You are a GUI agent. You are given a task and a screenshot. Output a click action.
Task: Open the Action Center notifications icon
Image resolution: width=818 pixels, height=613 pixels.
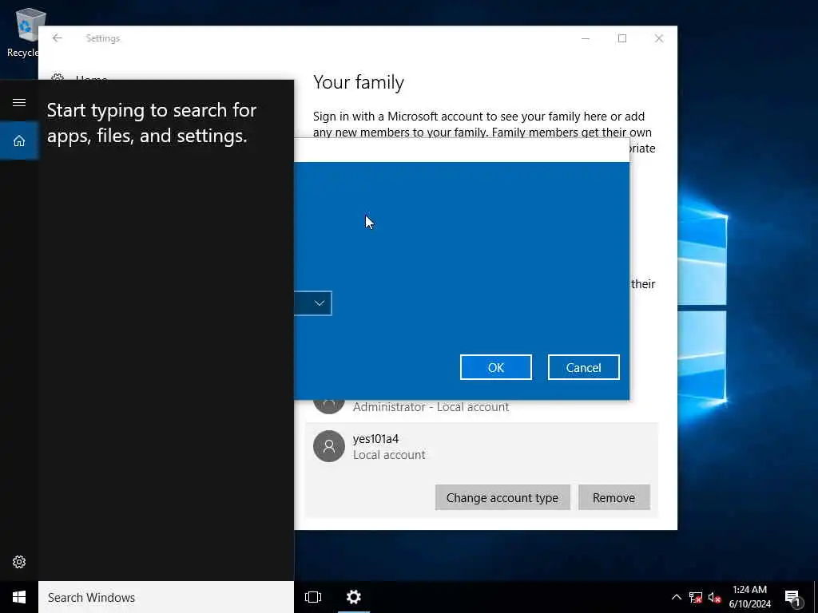792,597
